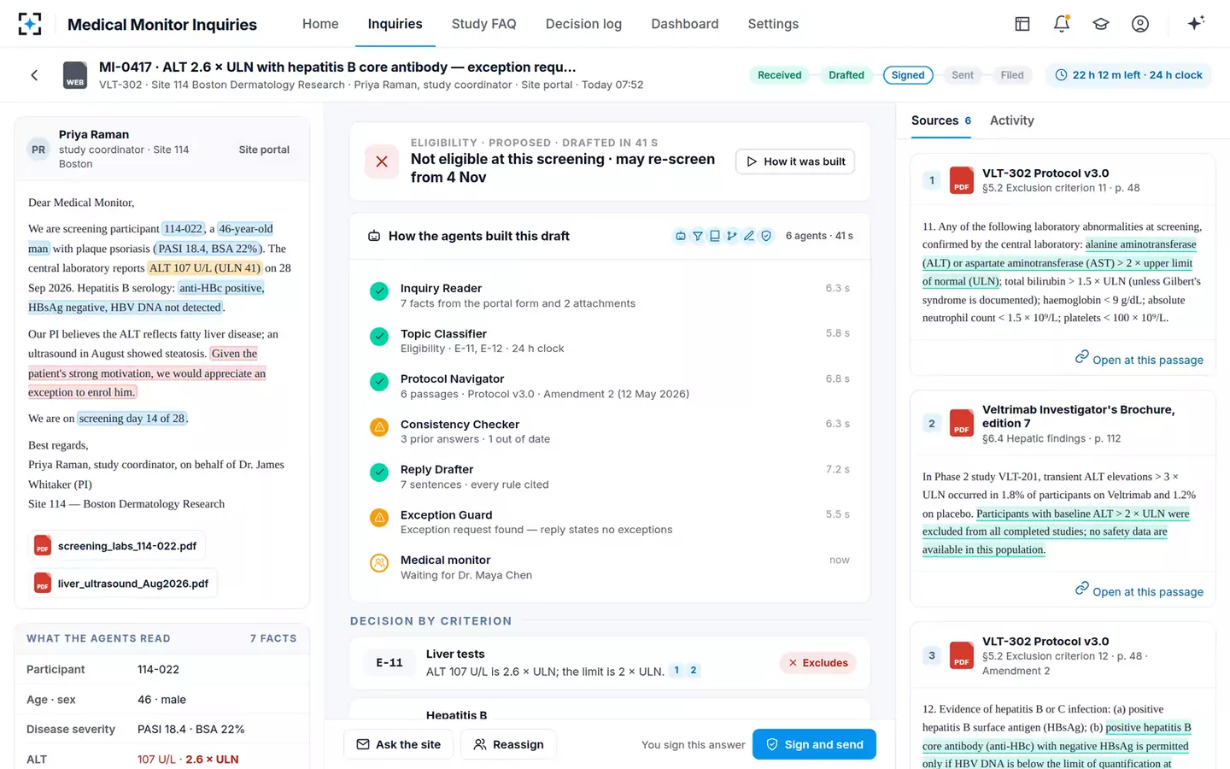The height and width of the screenshot is (769, 1230).
Task: Open the sparkle AI assistant icon
Action: [1196, 23]
